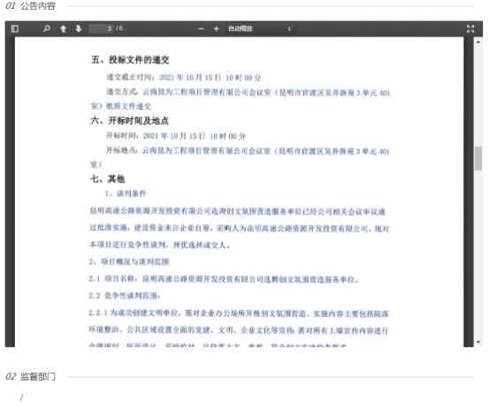Click the heading 五、投标文件的递交
The width and height of the screenshot is (489, 407).
[x=130, y=60]
